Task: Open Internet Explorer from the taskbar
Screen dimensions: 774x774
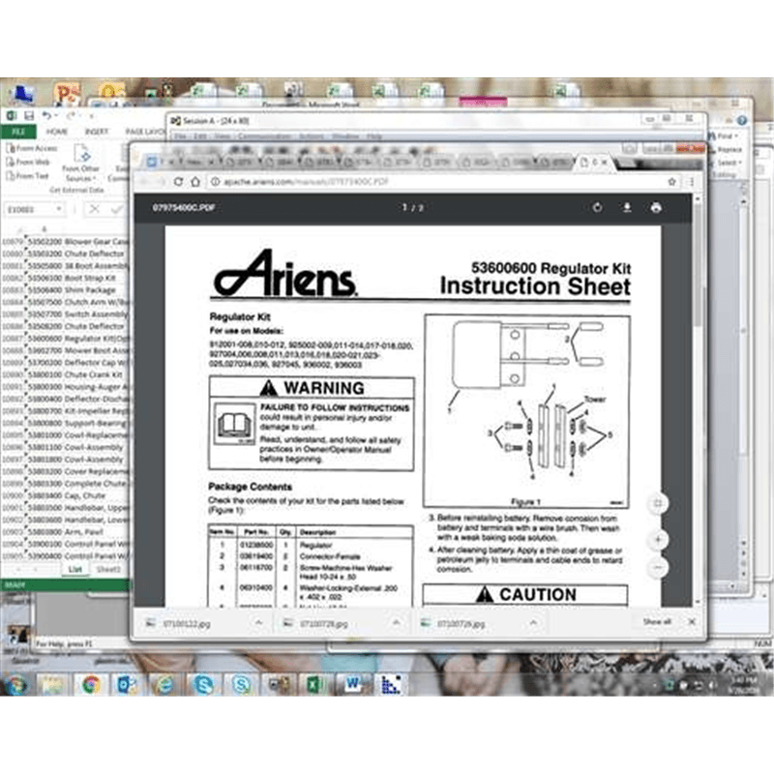Action: (164, 684)
